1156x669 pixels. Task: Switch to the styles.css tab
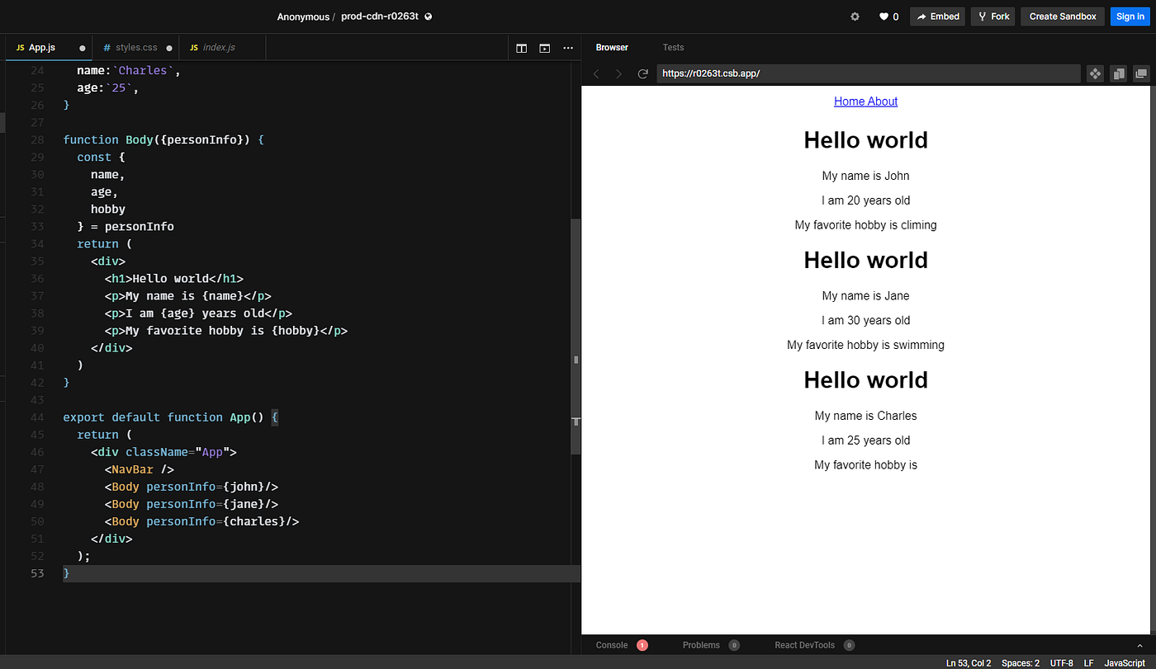(135, 47)
